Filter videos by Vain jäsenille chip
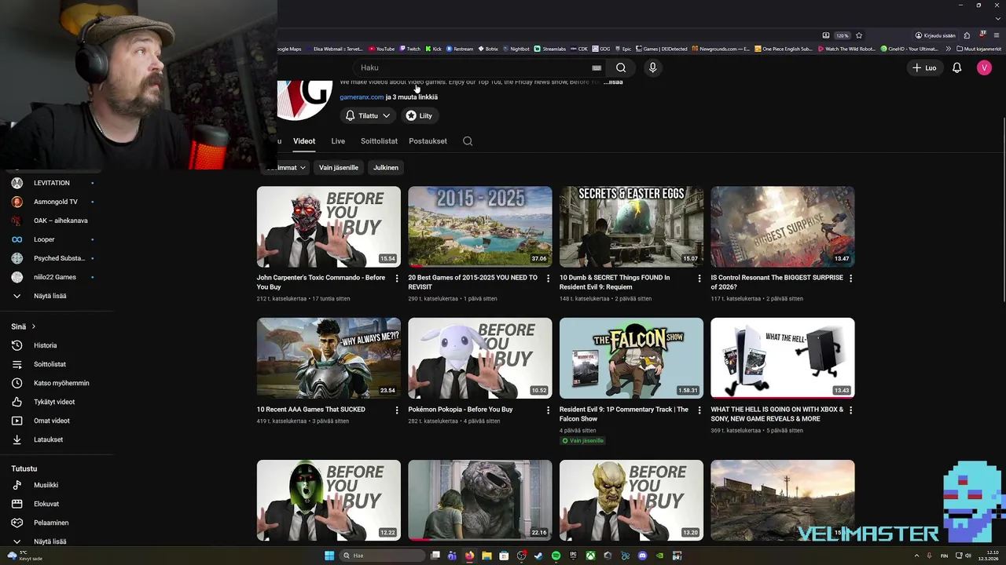This screenshot has height=565, width=1006. pyautogui.click(x=339, y=167)
